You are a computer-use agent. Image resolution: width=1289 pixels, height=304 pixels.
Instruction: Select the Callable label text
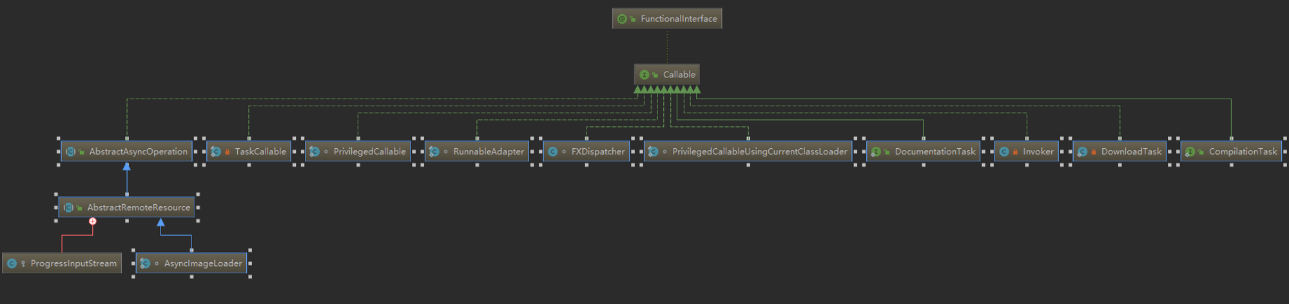point(679,75)
